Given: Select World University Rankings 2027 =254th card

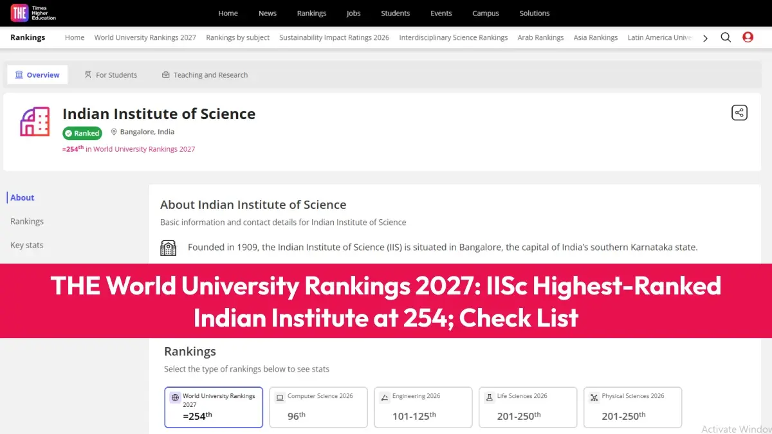Looking at the screenshot, I should [214, 407].
